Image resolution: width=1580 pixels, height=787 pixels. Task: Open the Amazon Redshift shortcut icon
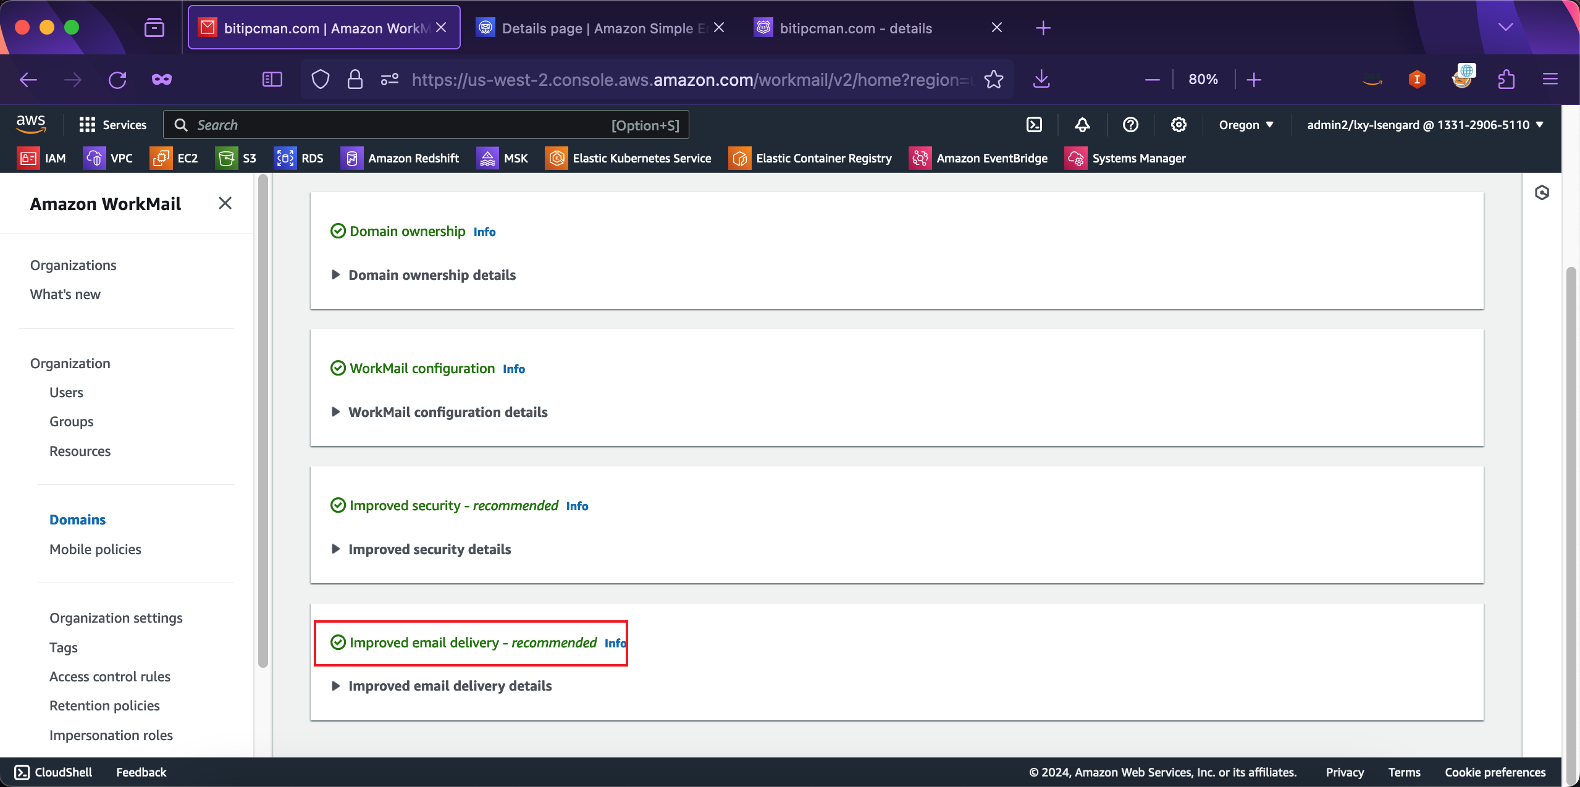(x=351, y=158)
